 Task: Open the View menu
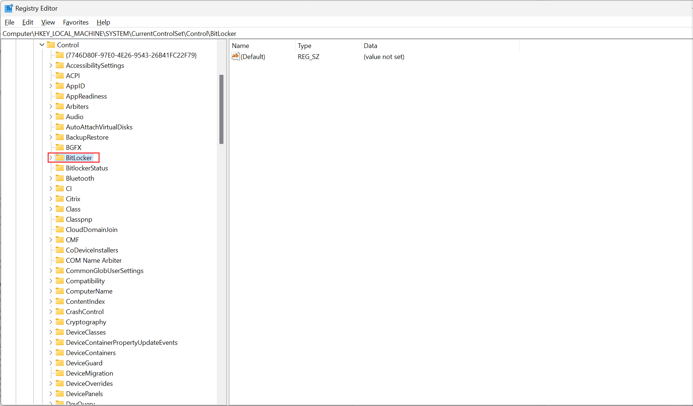48,22
